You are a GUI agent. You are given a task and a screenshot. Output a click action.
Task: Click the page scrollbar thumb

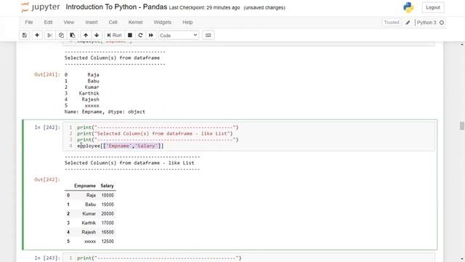coord(462,126)
